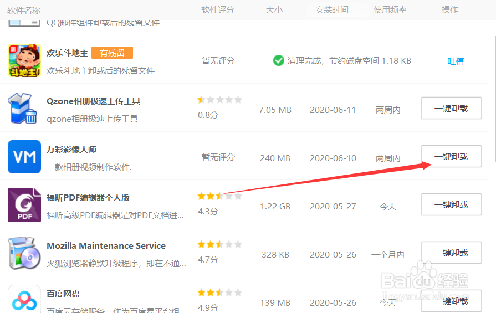Click the star rating for Mozilla Maintenance Service
Viewport: 496px width, 313px height.
pos(220,244)
